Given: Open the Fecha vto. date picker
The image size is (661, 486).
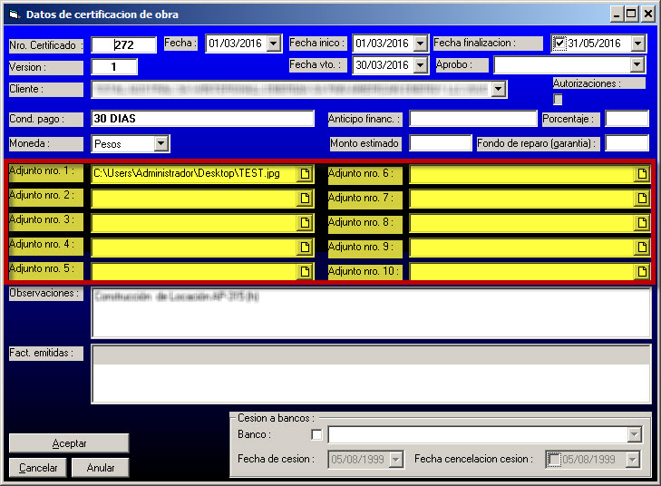Looking at the screenshot, I should (420, 65).
